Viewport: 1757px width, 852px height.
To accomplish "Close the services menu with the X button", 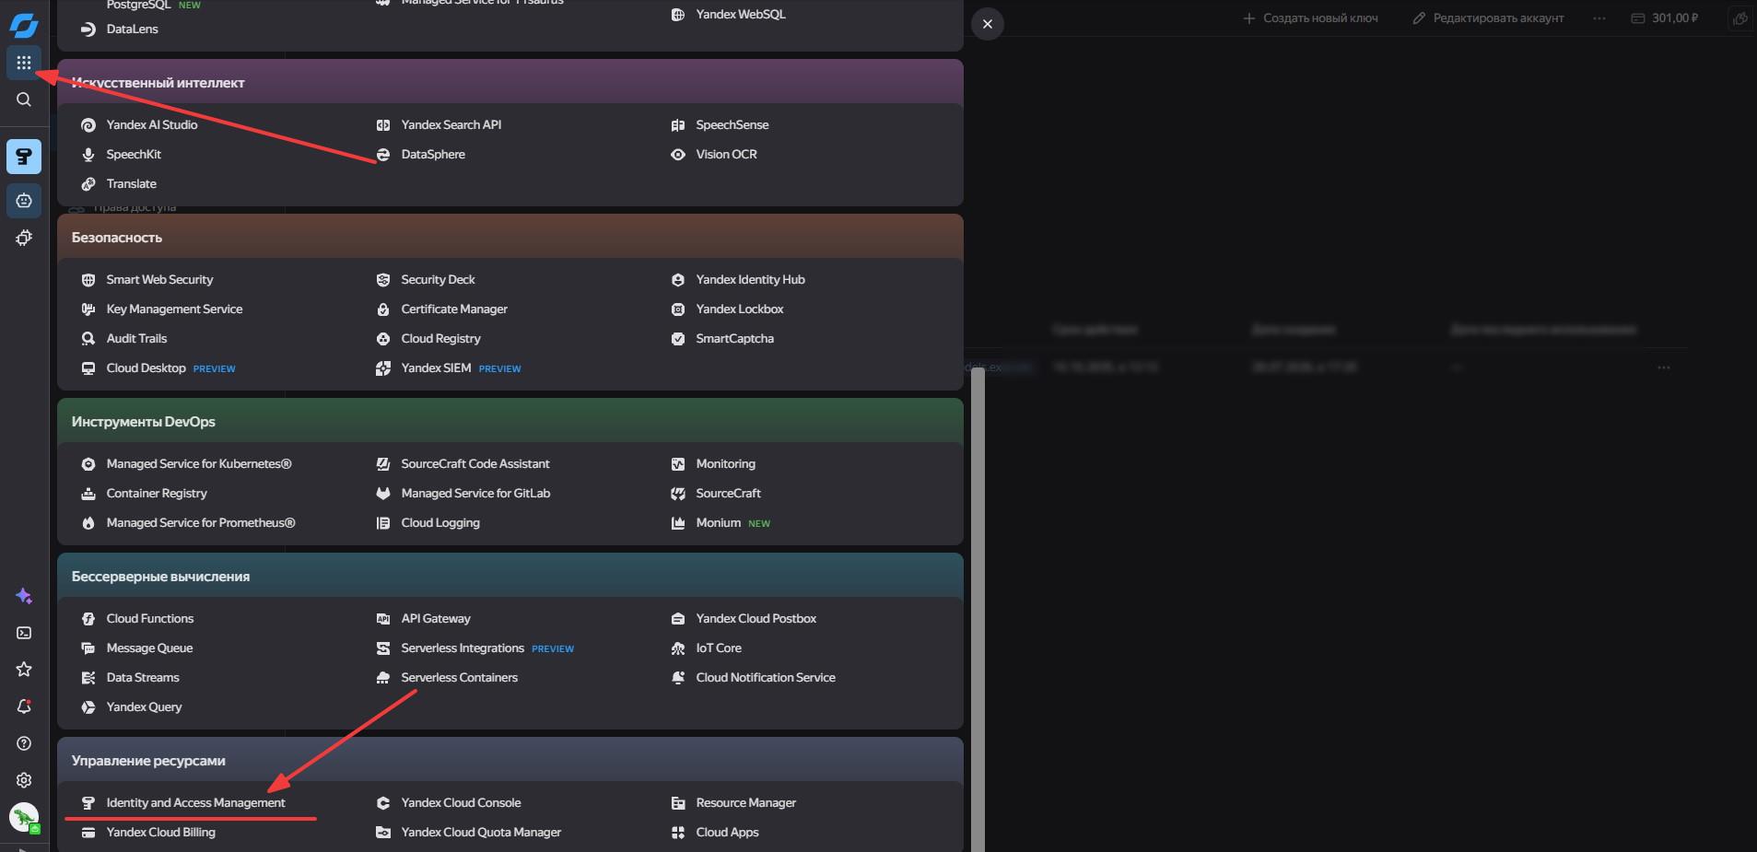I will coord(988,24).
